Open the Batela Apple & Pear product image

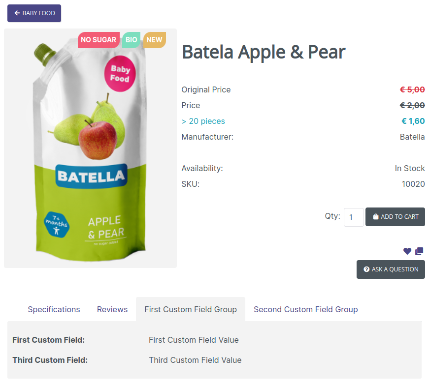[x=90, y=148]
